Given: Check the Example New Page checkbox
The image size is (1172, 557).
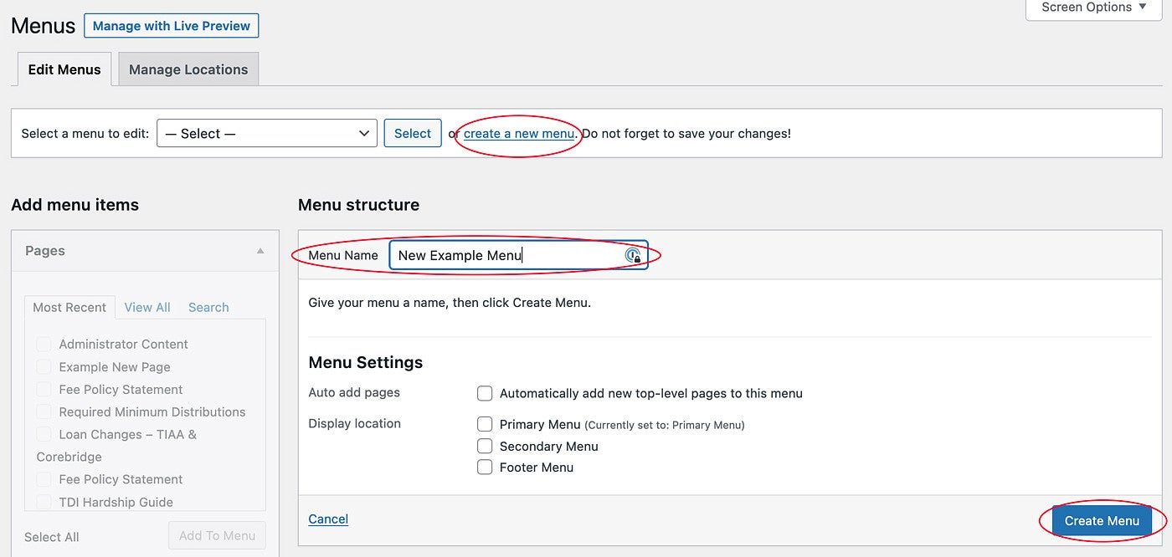Looking at the screenshot, I should pyautogui.click(x=43, y=366).
